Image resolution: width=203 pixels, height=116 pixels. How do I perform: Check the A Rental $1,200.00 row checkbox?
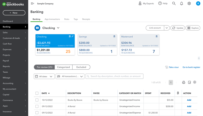click(37, 113)
